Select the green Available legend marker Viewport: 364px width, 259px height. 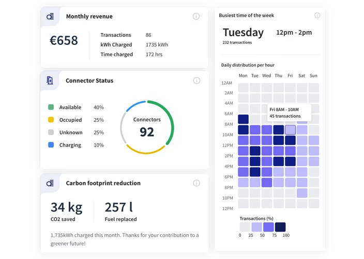(x=51, y=107)
